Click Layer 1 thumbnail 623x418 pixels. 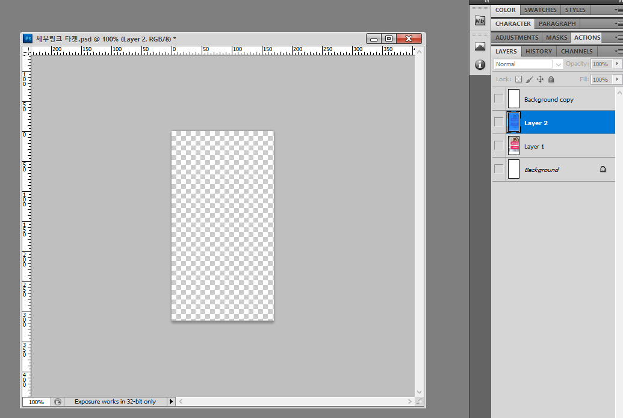tap(513, 146)
